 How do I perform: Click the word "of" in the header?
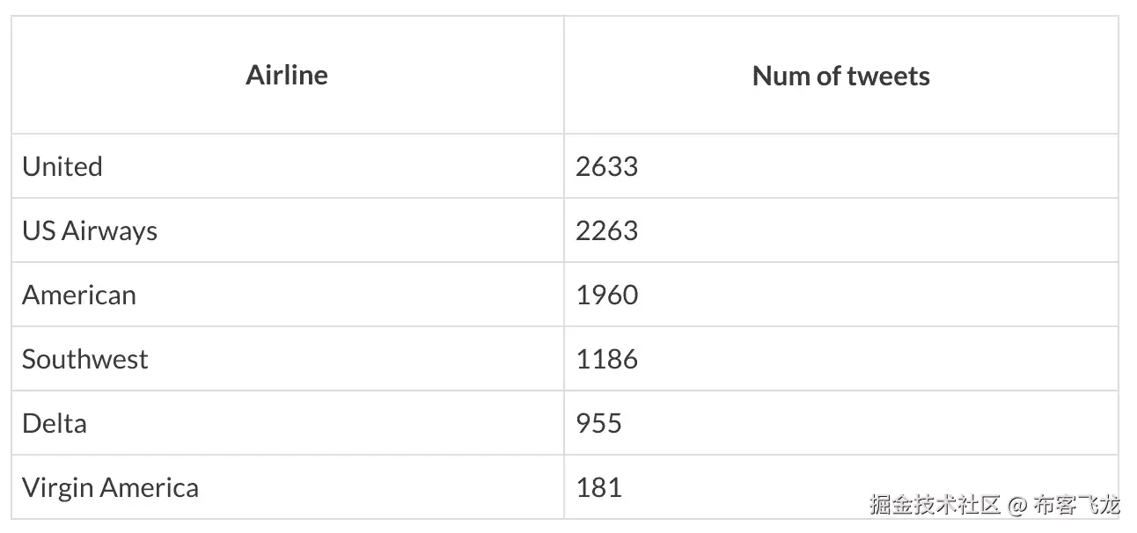pyautogui.click(x=829, y=77)
